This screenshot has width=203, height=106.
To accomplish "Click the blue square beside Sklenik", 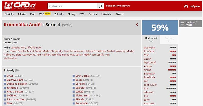I will pos(74,100).
